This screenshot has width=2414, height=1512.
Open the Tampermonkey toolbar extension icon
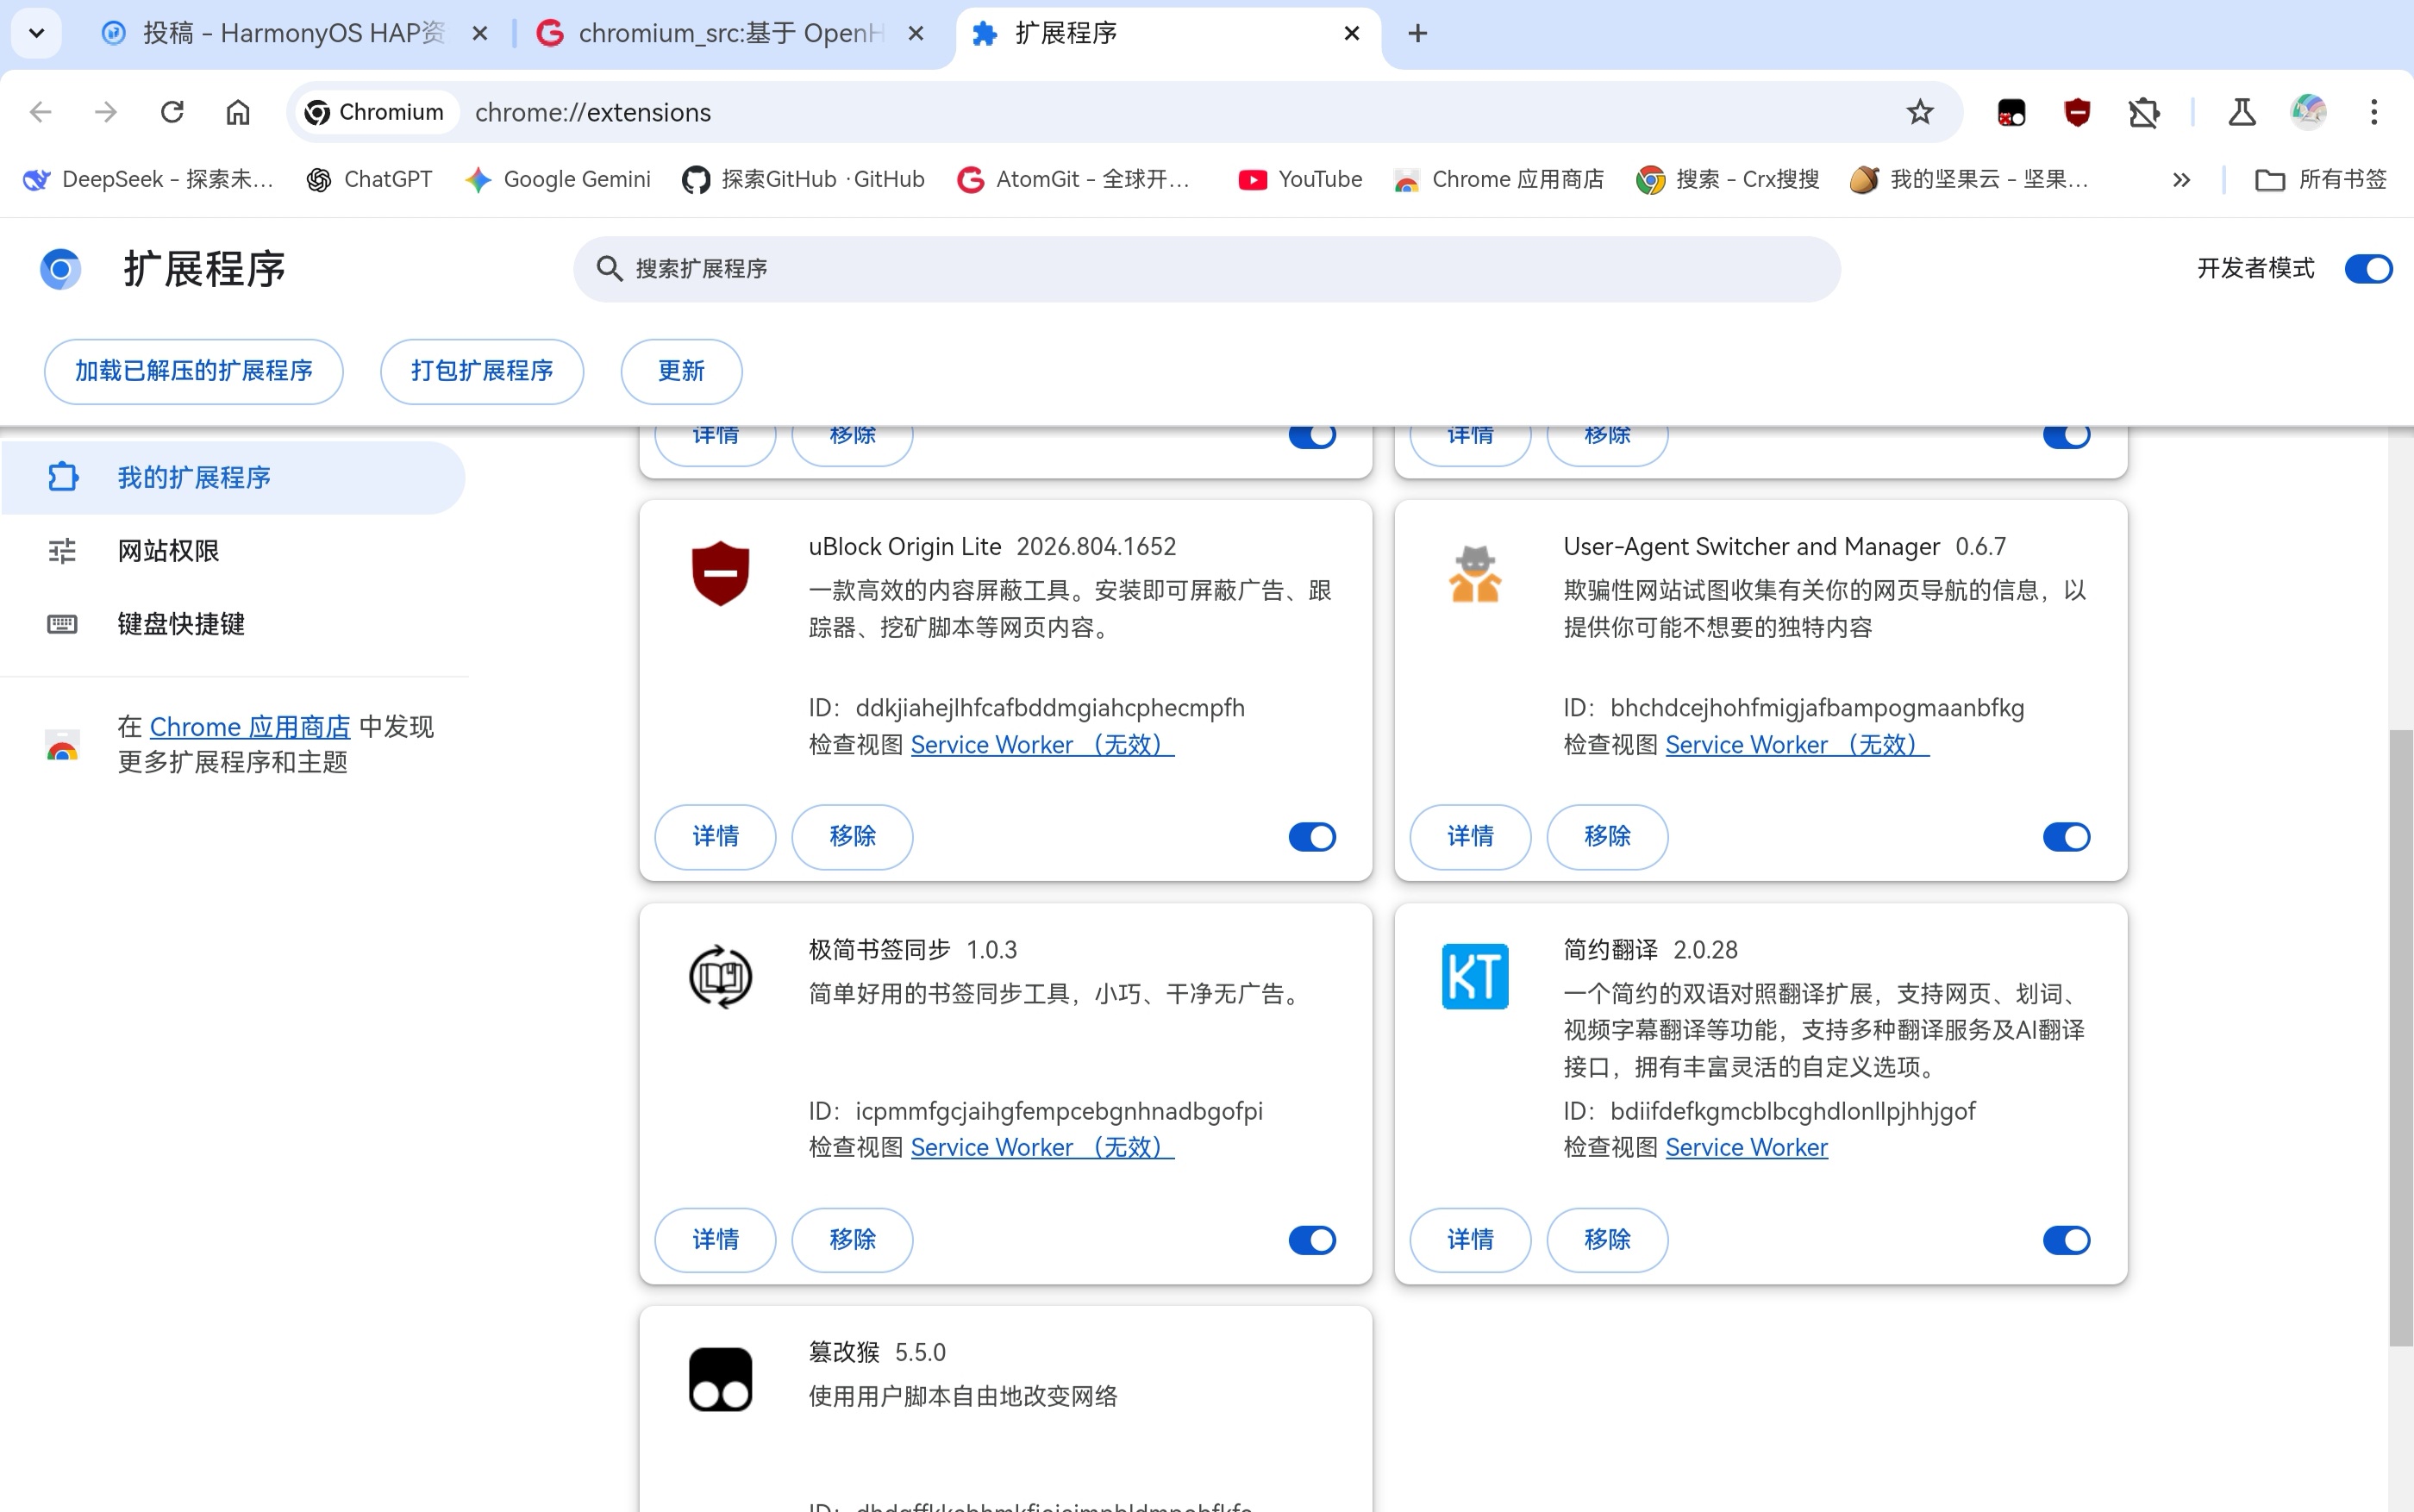2011,112
